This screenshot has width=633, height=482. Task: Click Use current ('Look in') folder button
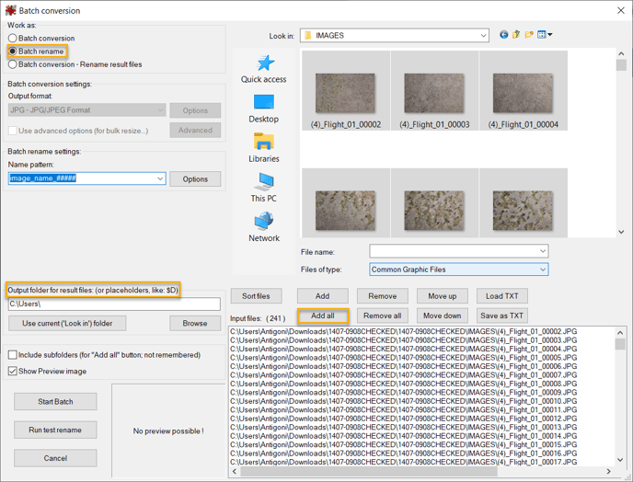(x=67, y=324)
